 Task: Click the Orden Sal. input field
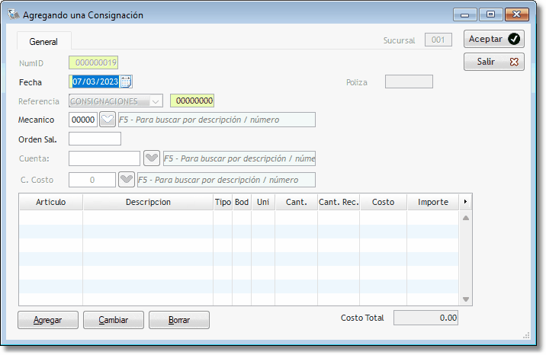tap(95, 139)
